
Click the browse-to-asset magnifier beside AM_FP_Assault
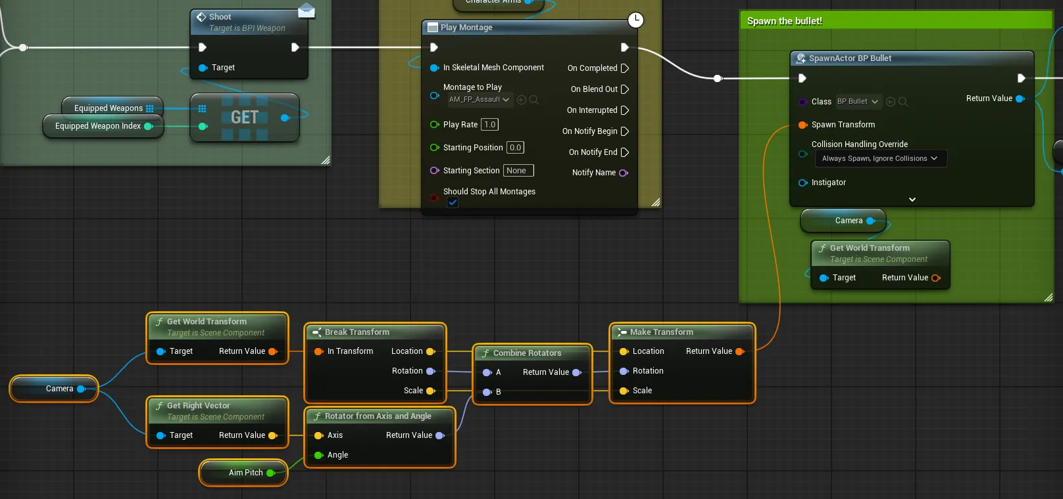point(534,100)
